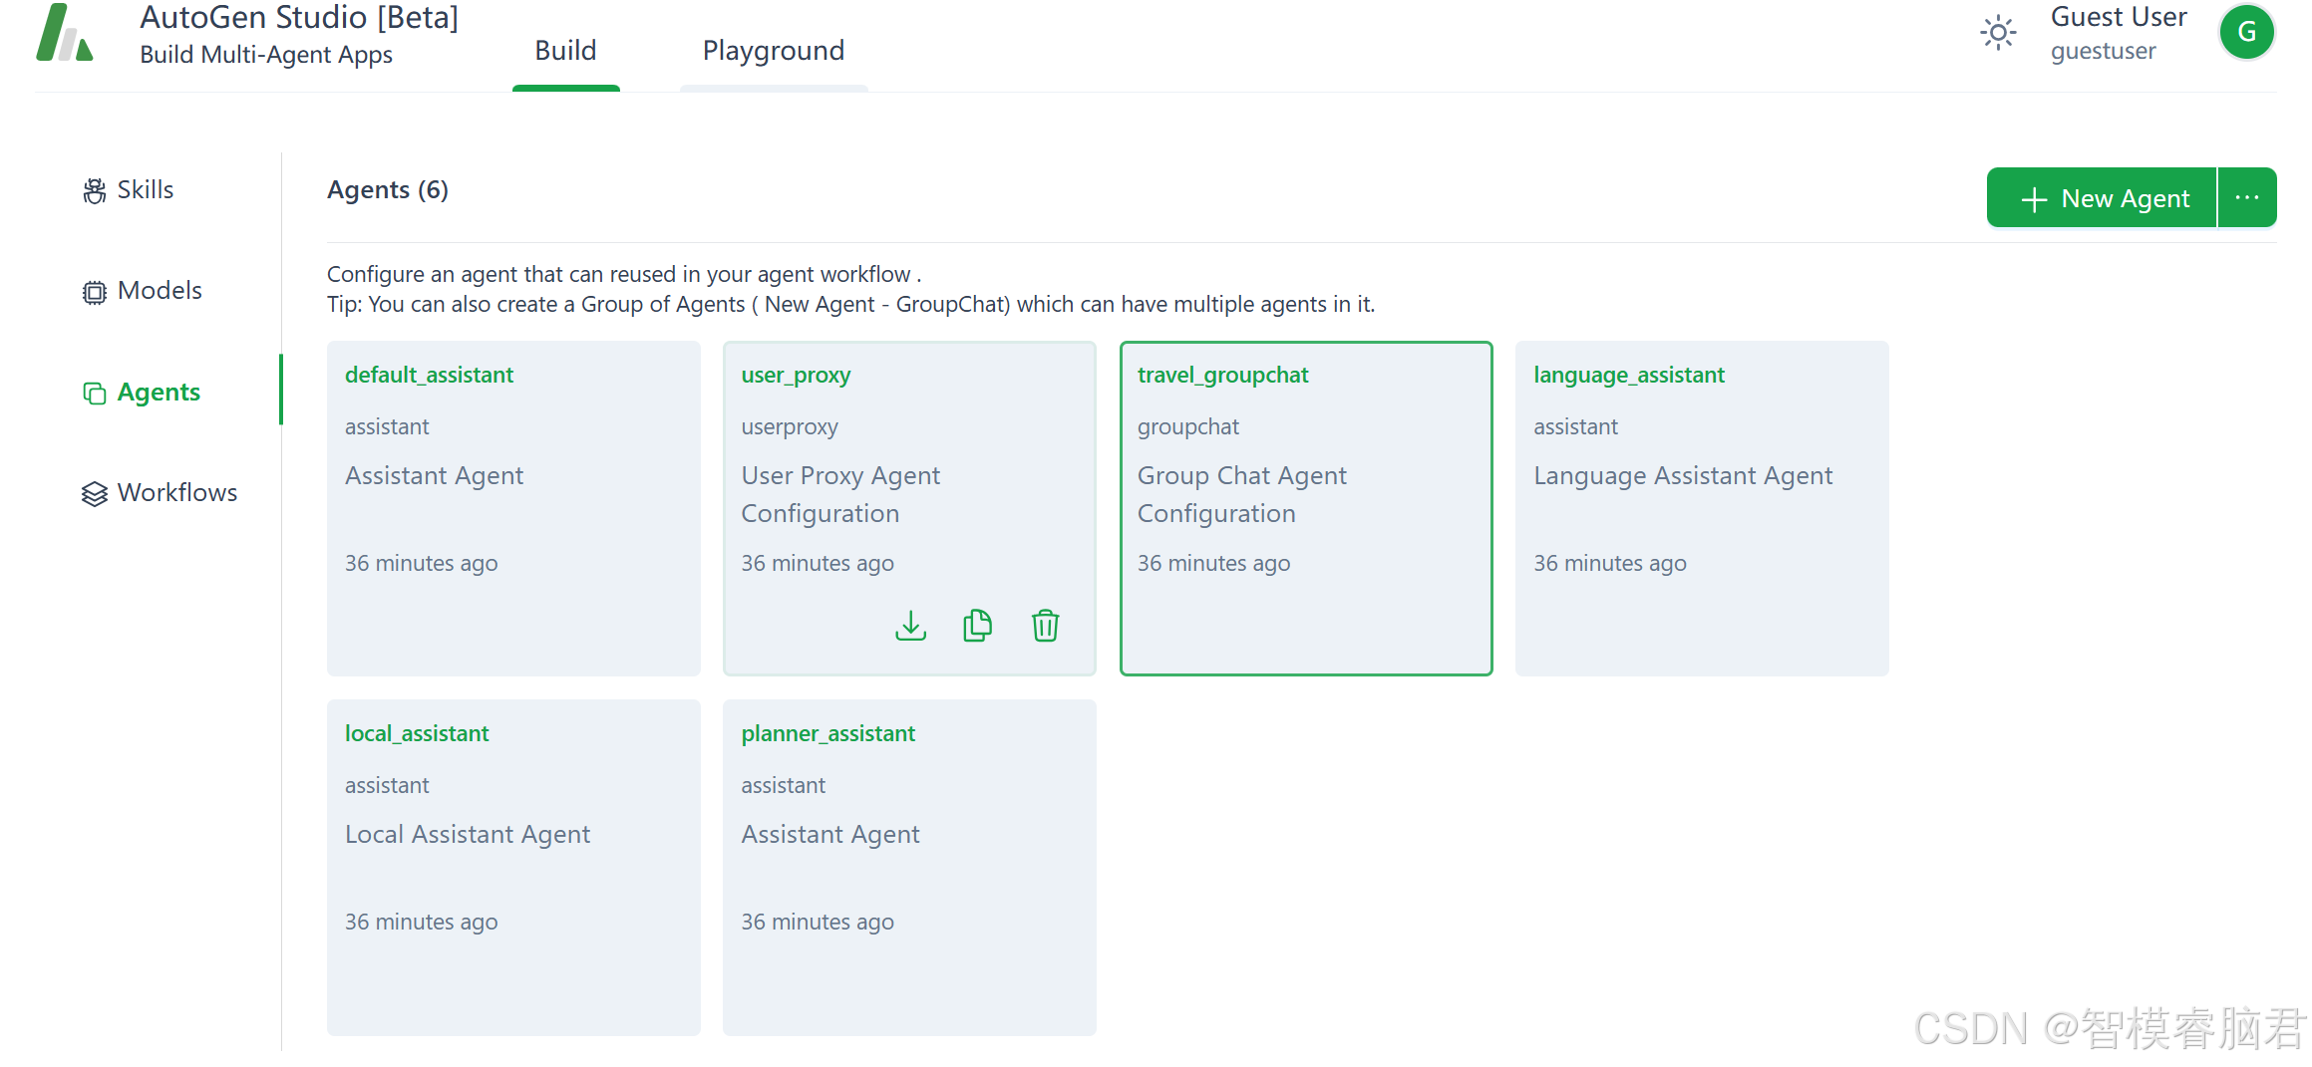Click timestamp on planner_assistant card
2312x1067 pixels.
tap(818, 923)
